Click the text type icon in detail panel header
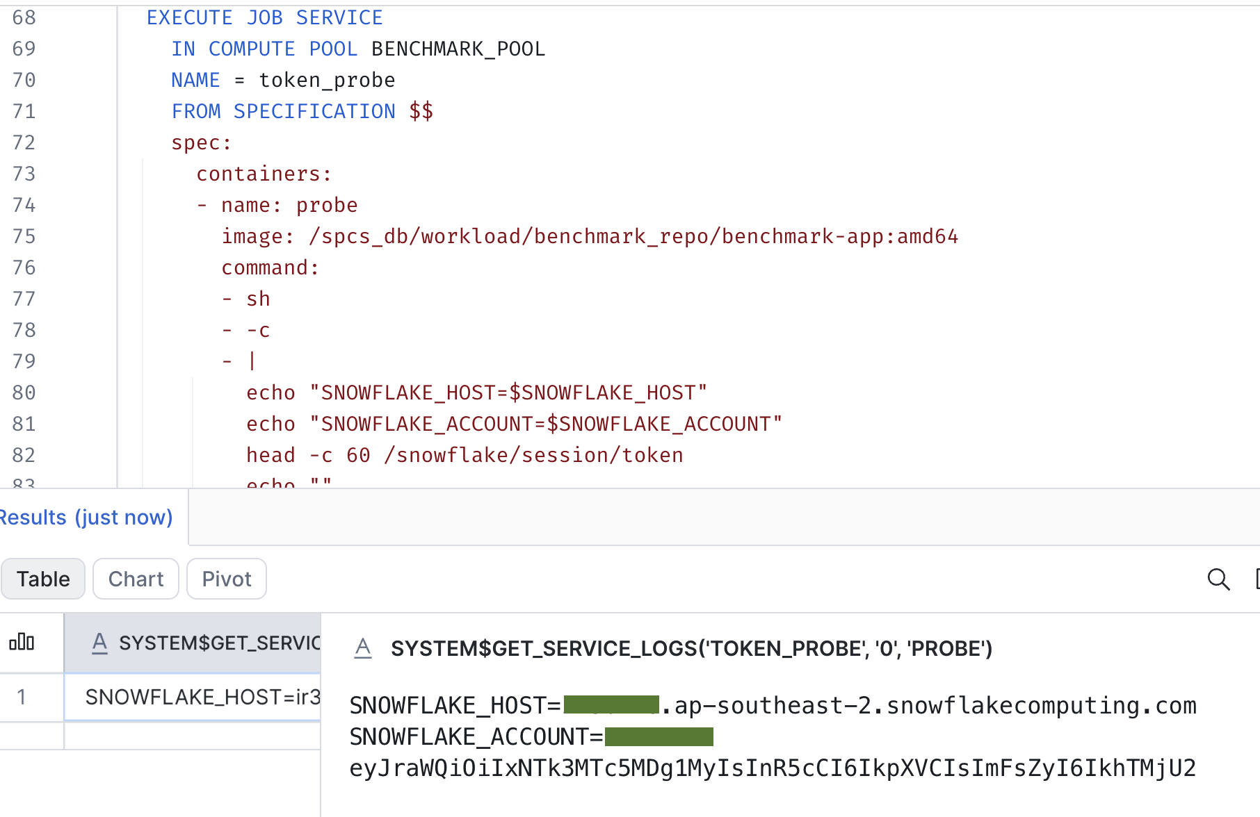The height and width of the screenshot is (817, 1260). click(363, 649)
